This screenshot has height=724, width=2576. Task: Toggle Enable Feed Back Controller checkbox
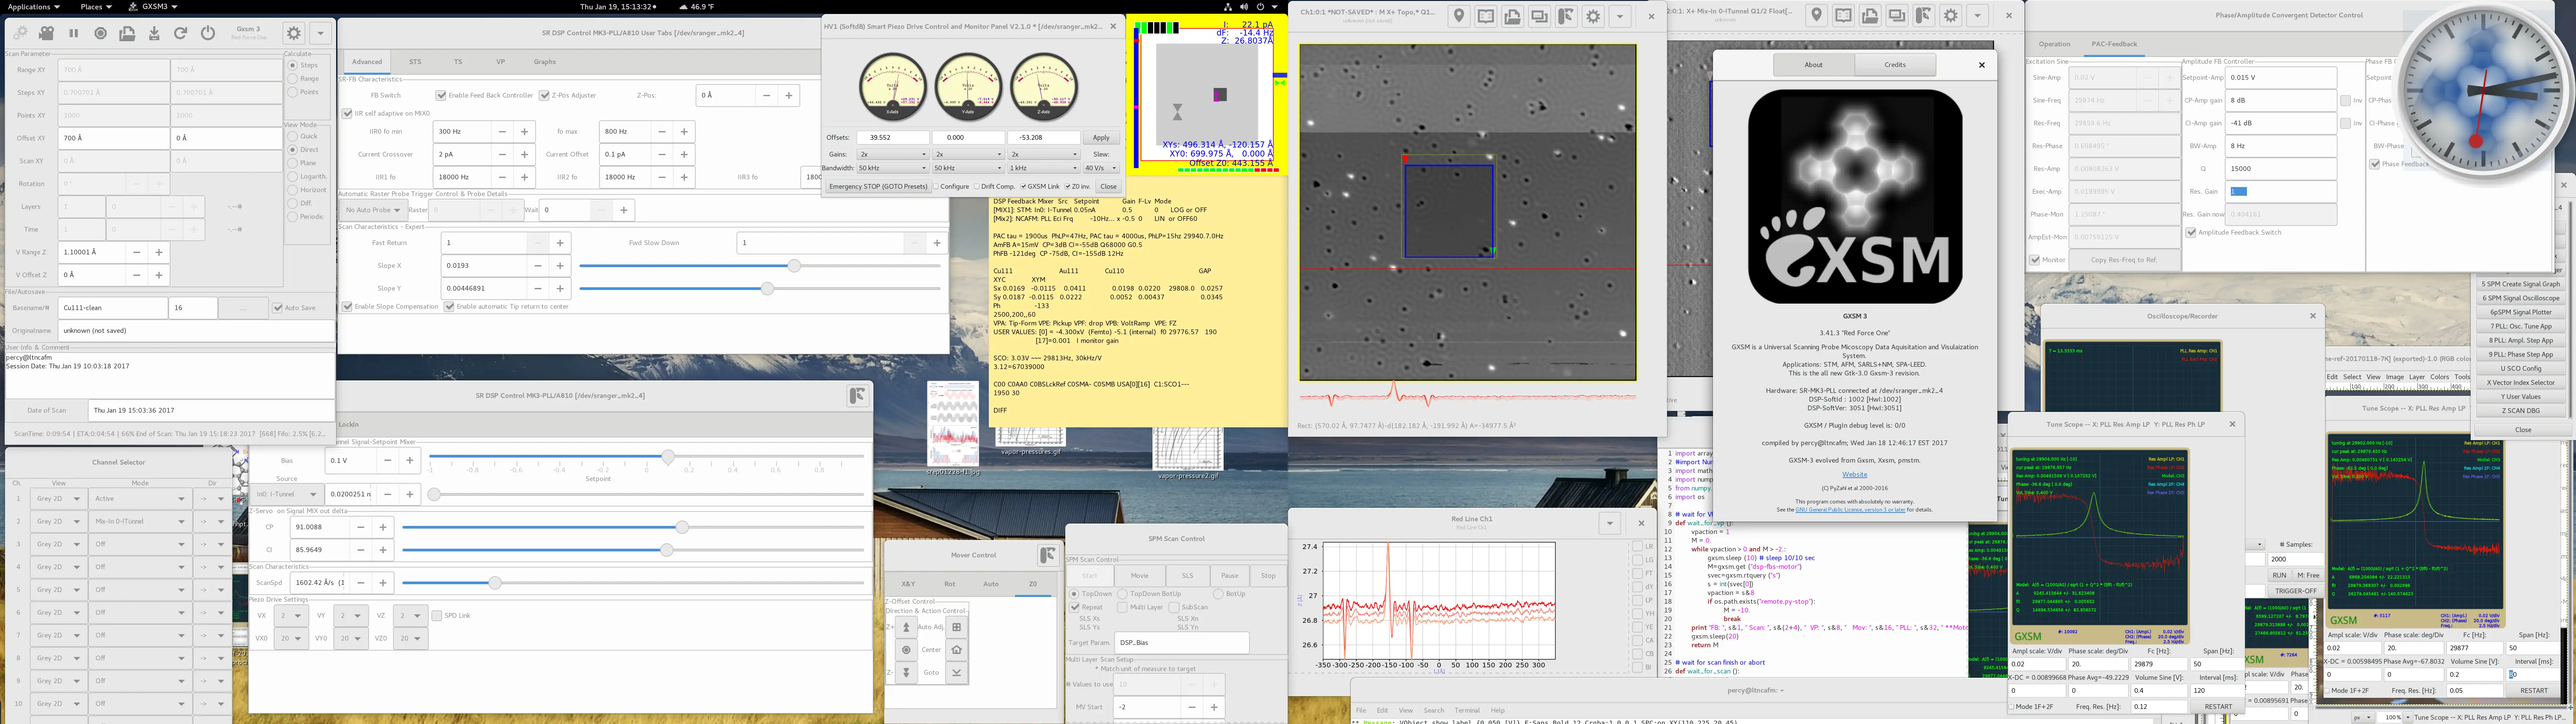tap(441, 96)
